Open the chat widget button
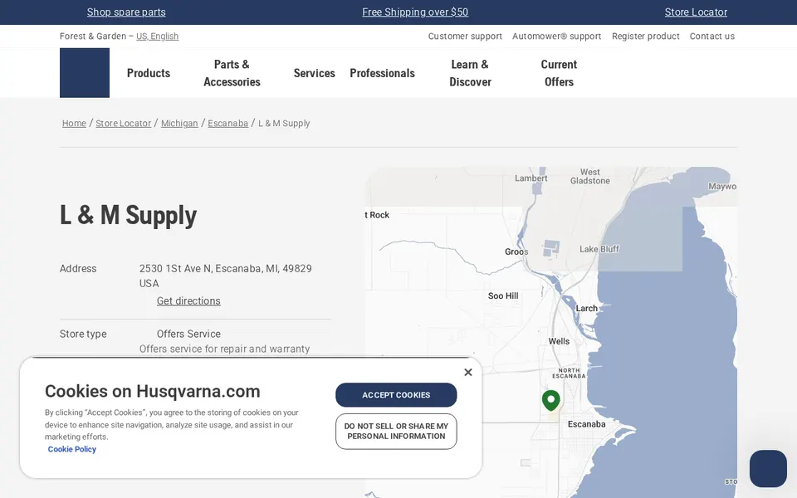The width and height of the screenshot is (797, 498). (x=768, y=468)
